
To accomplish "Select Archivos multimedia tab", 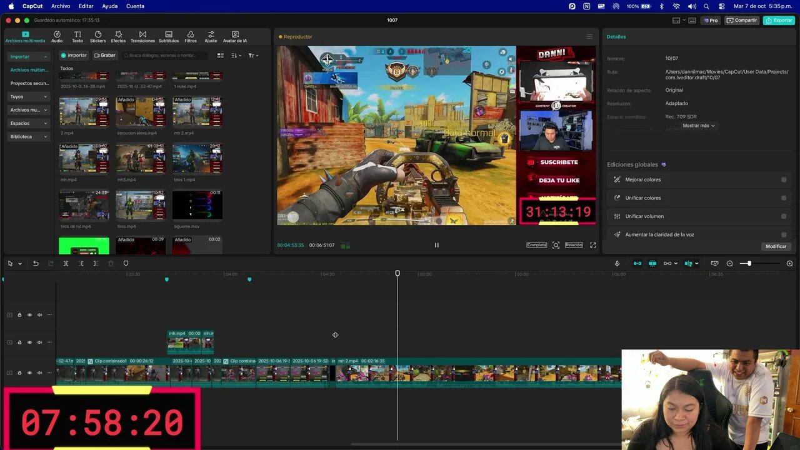I will (25, 37).
